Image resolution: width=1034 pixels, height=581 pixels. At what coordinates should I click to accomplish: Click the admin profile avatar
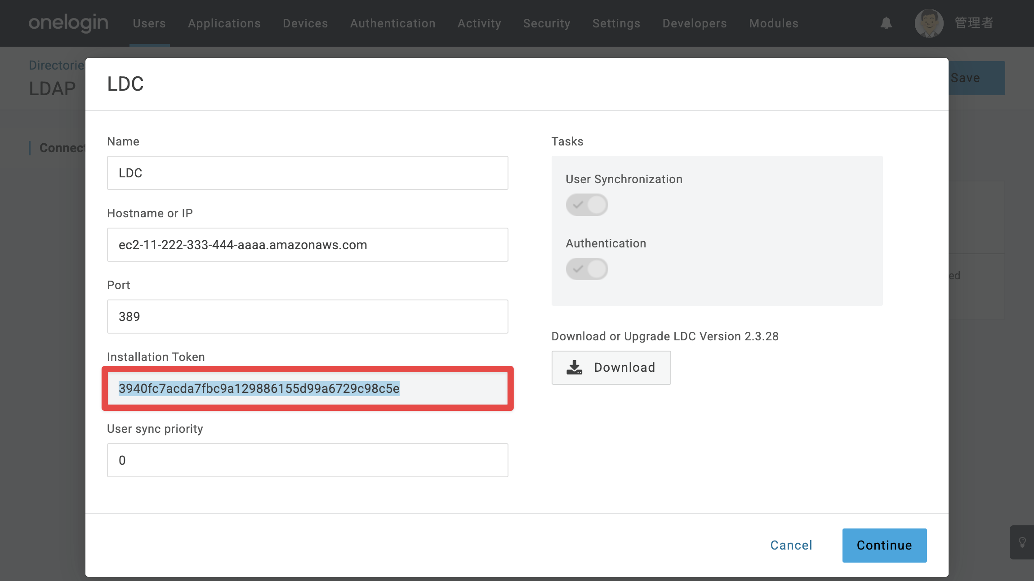(929, 23)
